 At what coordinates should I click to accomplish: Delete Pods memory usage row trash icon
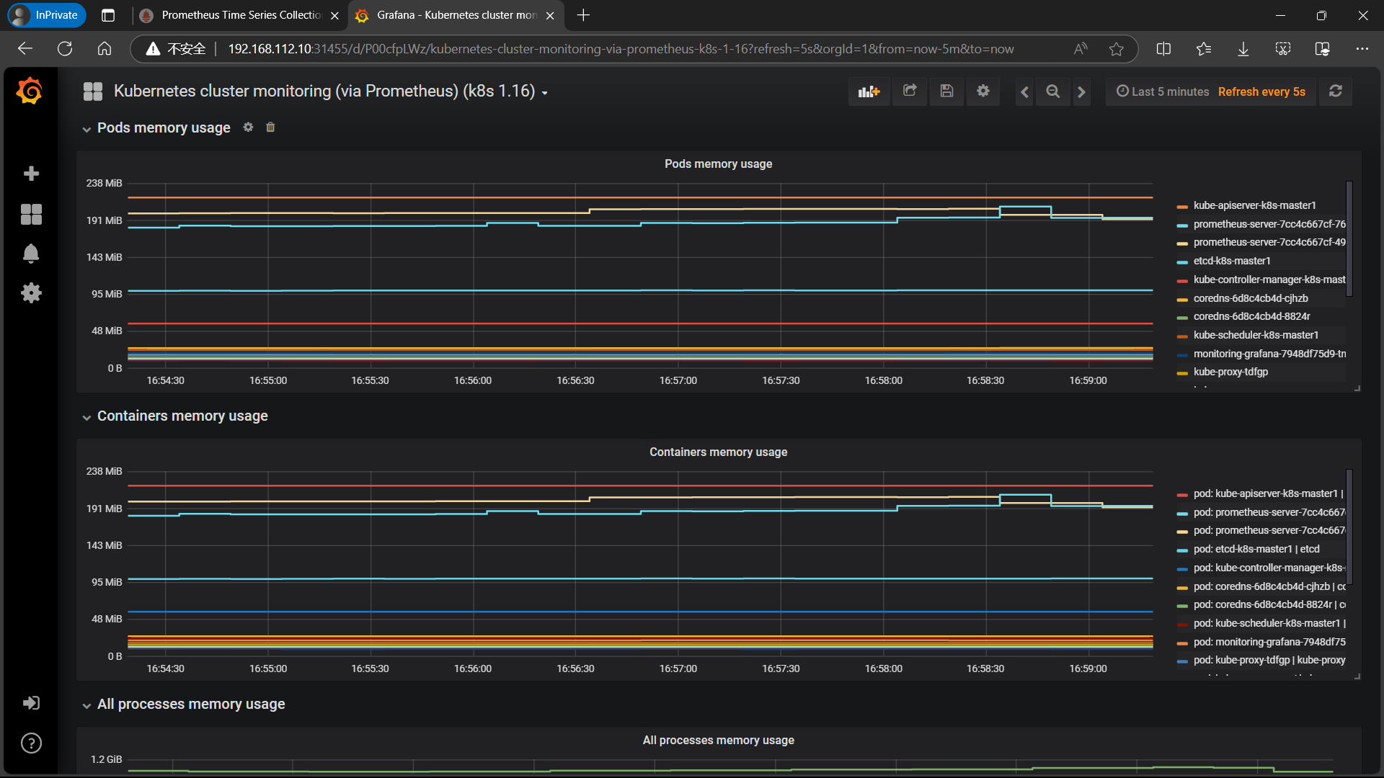(270, 128)
